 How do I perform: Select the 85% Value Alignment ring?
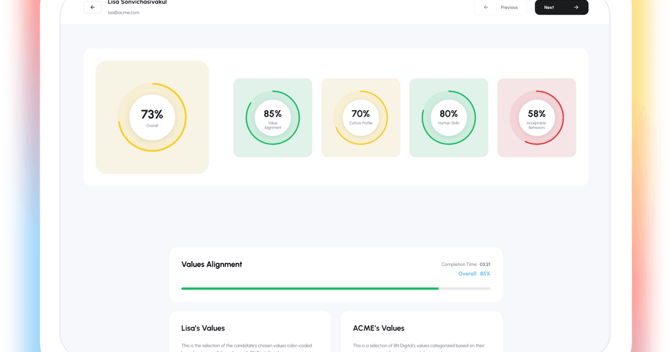[272, 118]
